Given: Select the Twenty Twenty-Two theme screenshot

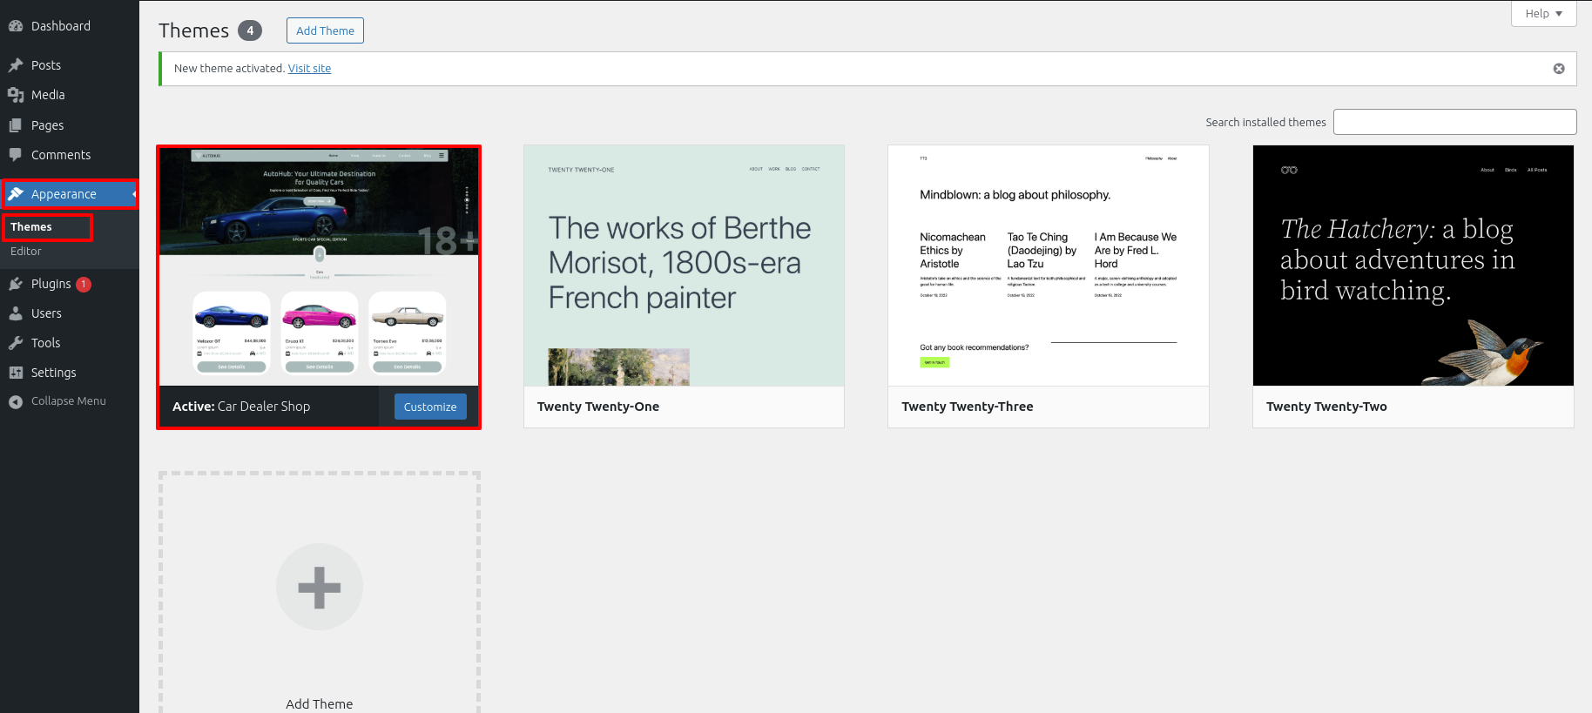Looking at the screenshot, I should [1413, 266].
